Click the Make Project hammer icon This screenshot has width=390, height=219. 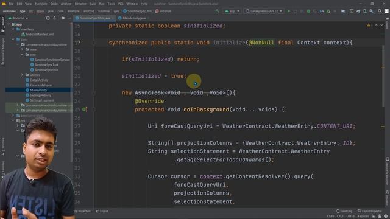217,11
